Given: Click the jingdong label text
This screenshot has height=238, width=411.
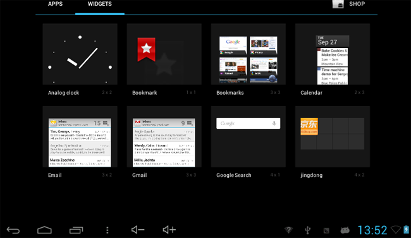Looking at the screenshot, I should click(311, 175).
